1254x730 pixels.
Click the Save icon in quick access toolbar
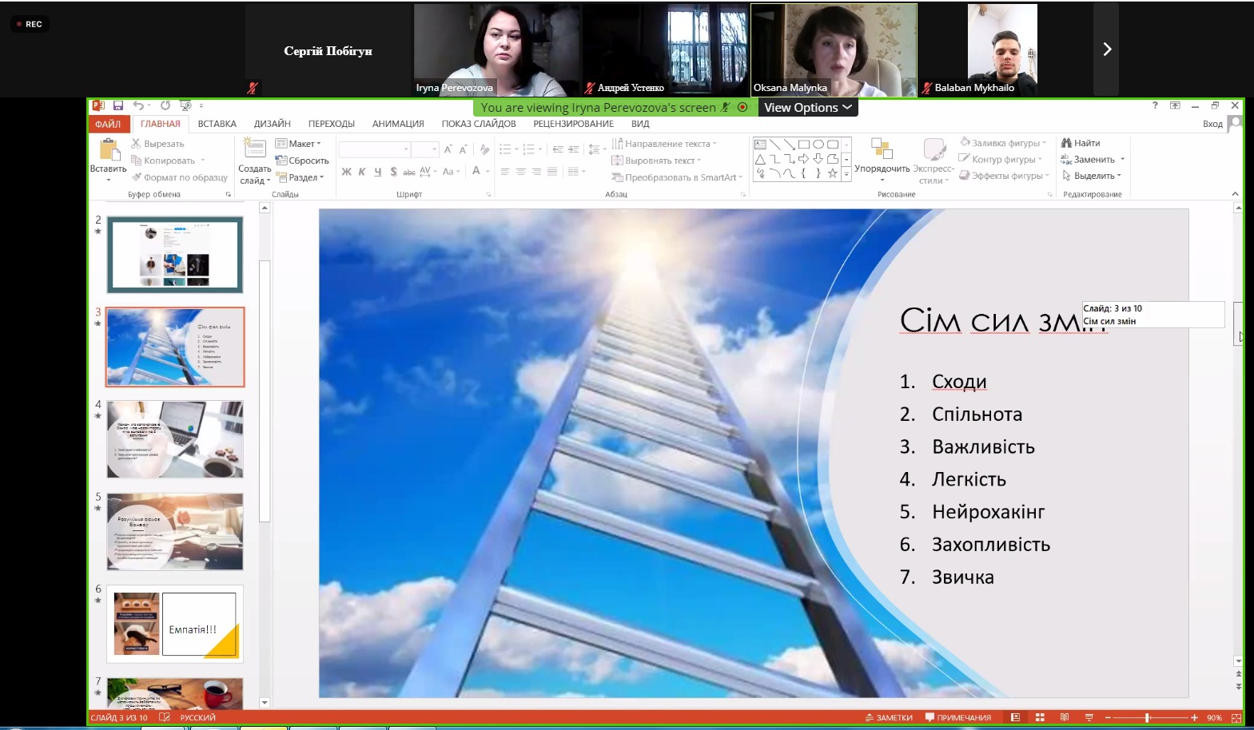pyautogui.click(x=118, y=105)
